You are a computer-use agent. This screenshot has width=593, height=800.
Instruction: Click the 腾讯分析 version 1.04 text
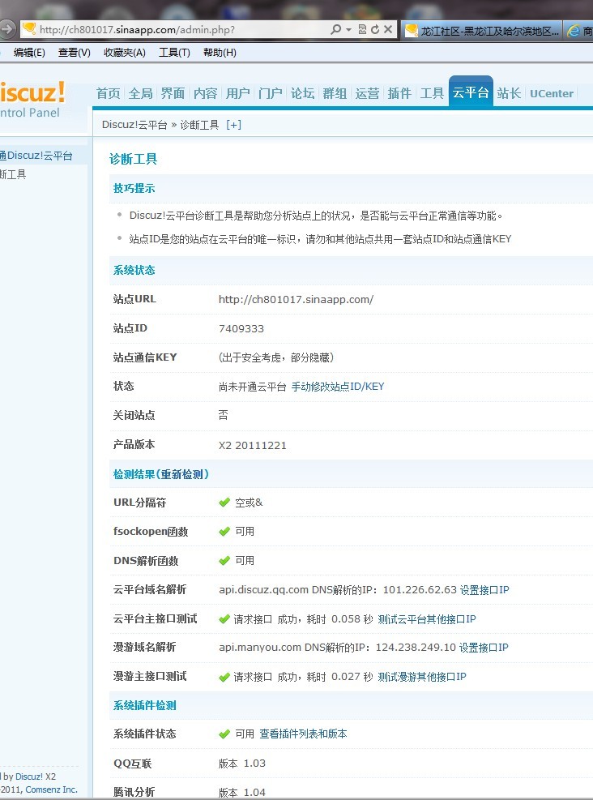(242, 793)
